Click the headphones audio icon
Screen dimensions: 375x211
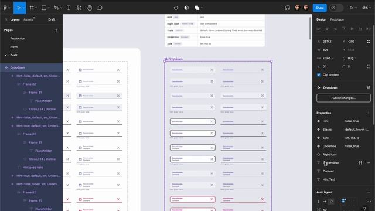click(287, 8)
